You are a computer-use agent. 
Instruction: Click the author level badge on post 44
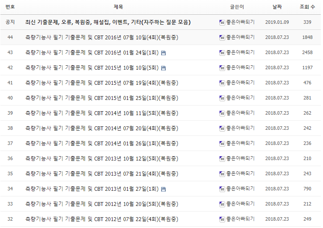(x=222, y=38)
